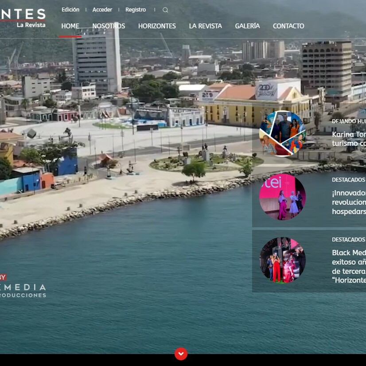
Task: Open the Registro sign-up link
Action: coord(136,10)
